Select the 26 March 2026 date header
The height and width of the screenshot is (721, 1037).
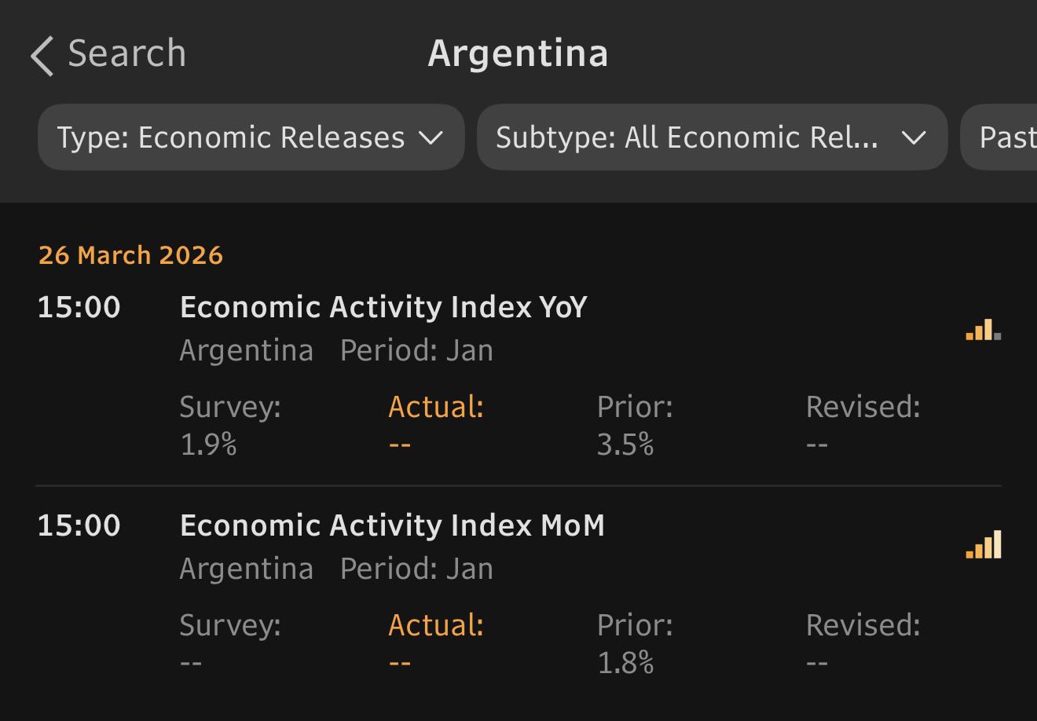[x=130, y=255]
